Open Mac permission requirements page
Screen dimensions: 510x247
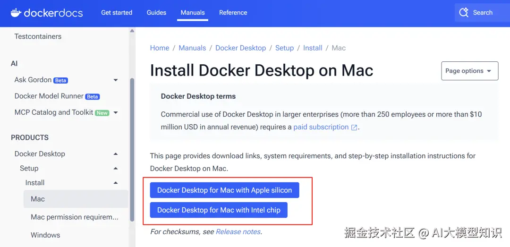(75, 217)
